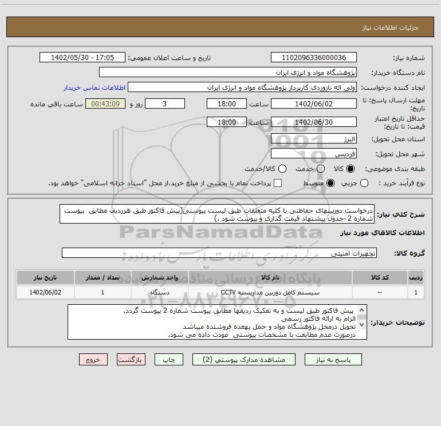Click the ردیف column header
The image size is (441, 426).
(x=416, y=277)
